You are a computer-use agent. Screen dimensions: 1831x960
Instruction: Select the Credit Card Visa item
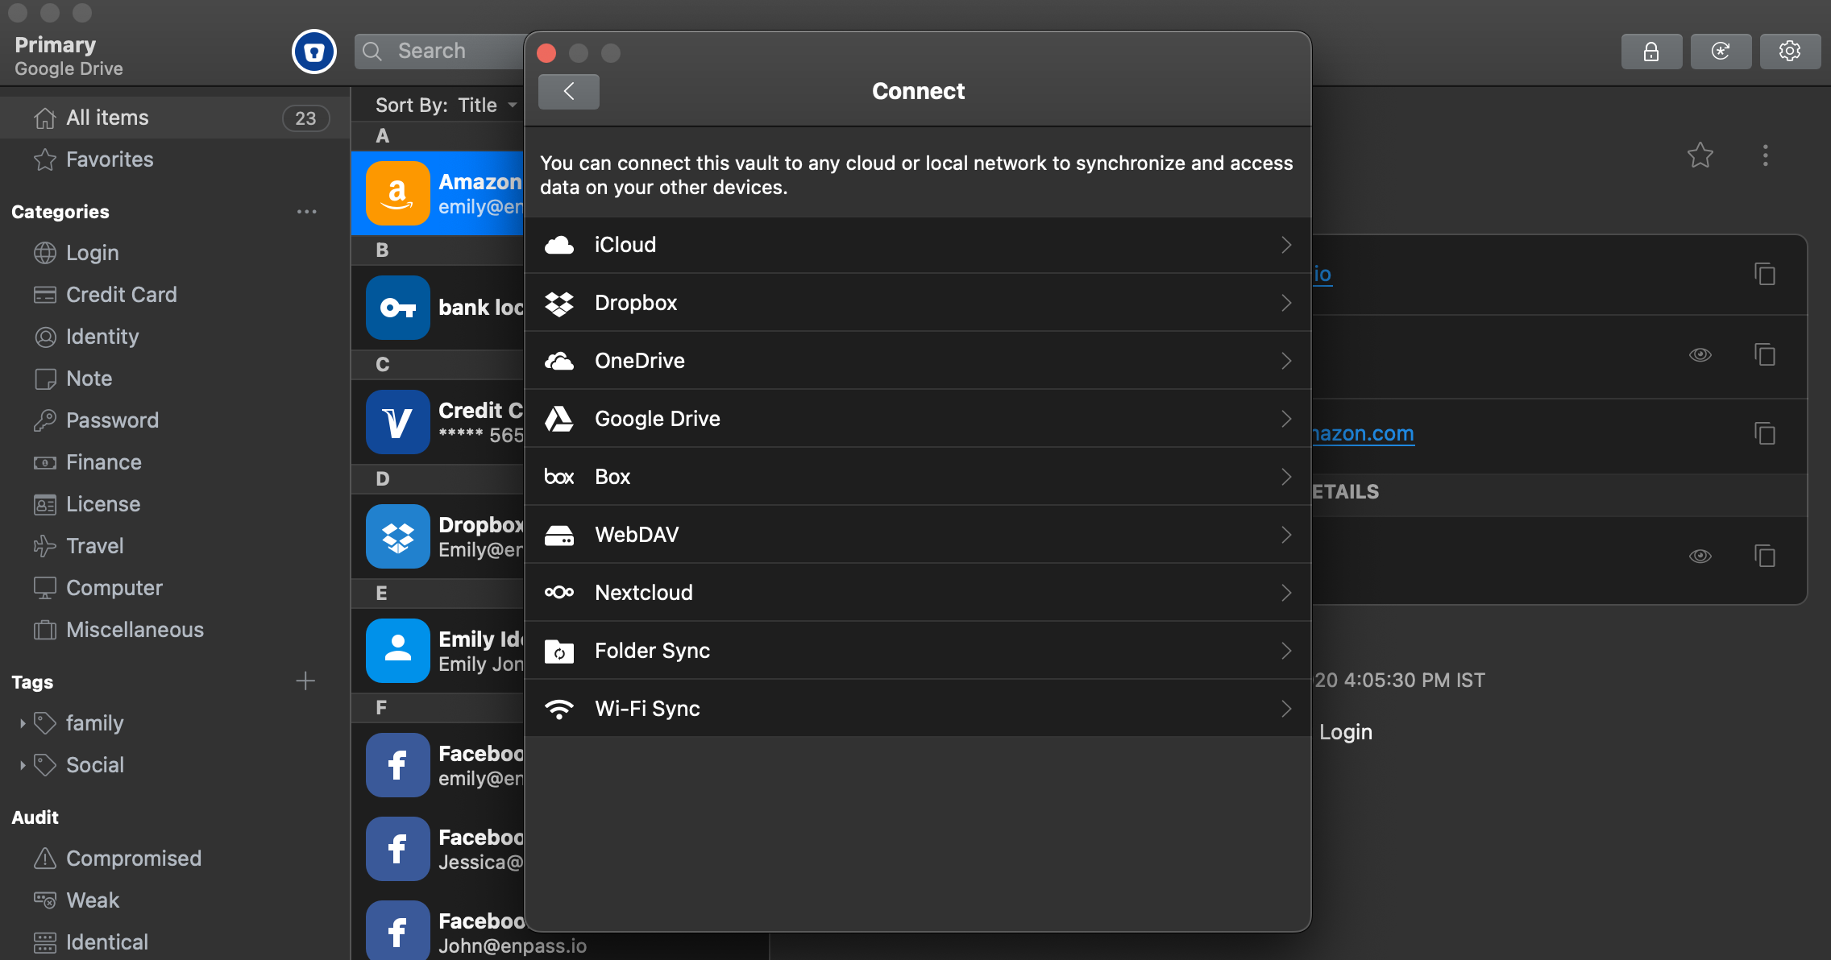438,422
